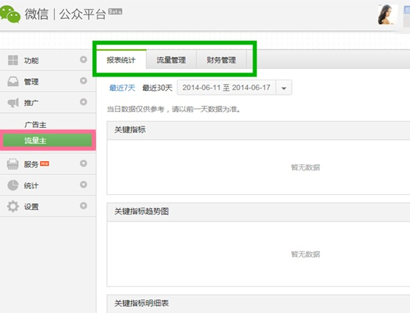Expand the 服务 section using its arrow
410x313 pixels.
tap(84, 164)
